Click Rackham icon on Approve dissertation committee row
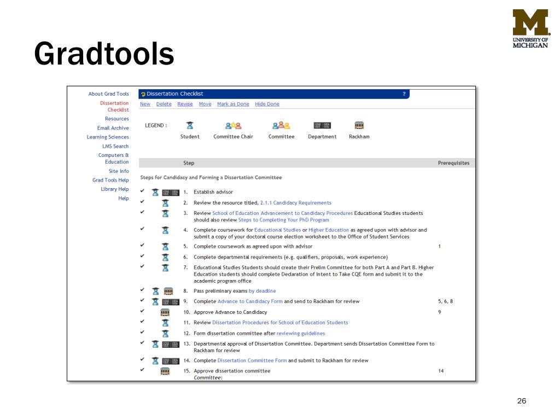The width and height of the screenshot is (560, 420). point(165,371)
